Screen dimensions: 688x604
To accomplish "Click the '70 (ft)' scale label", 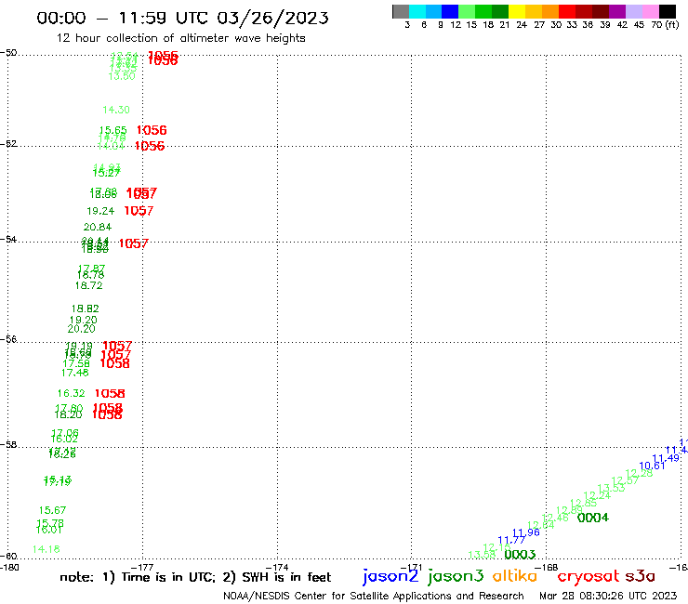I will click(x=665, y=25).
